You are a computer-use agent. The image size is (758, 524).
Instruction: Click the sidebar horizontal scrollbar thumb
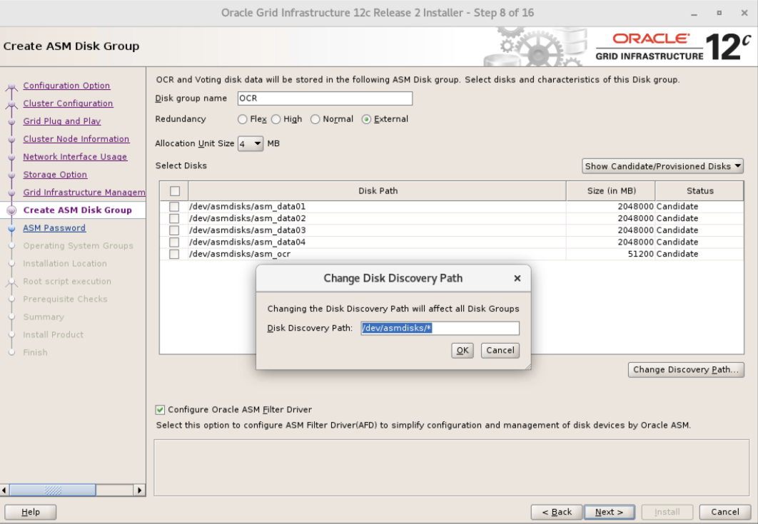(53, 490)
